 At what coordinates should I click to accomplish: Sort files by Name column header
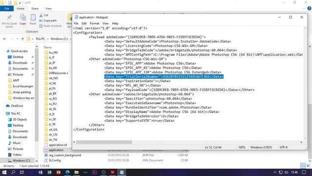tap(48, 47)
